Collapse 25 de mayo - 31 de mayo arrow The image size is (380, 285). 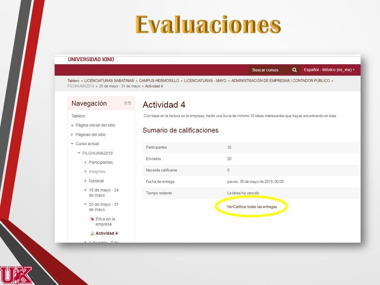85,204
